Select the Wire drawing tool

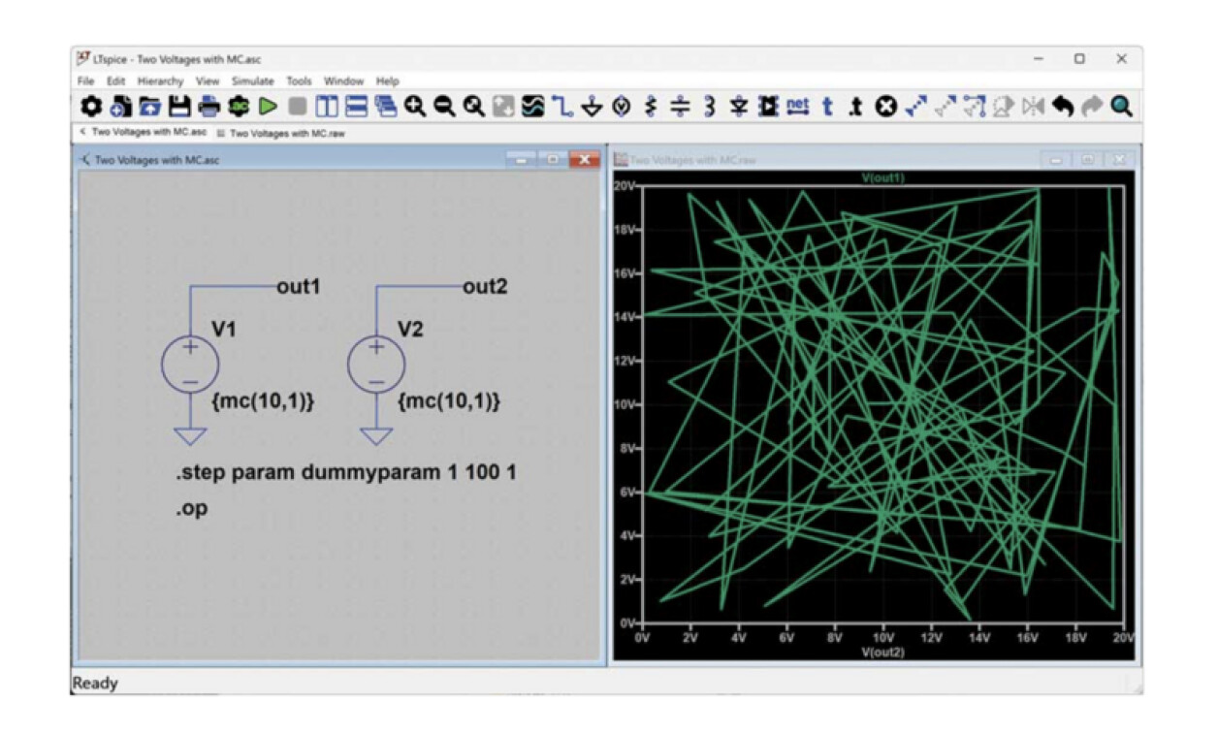click(562, 107)
